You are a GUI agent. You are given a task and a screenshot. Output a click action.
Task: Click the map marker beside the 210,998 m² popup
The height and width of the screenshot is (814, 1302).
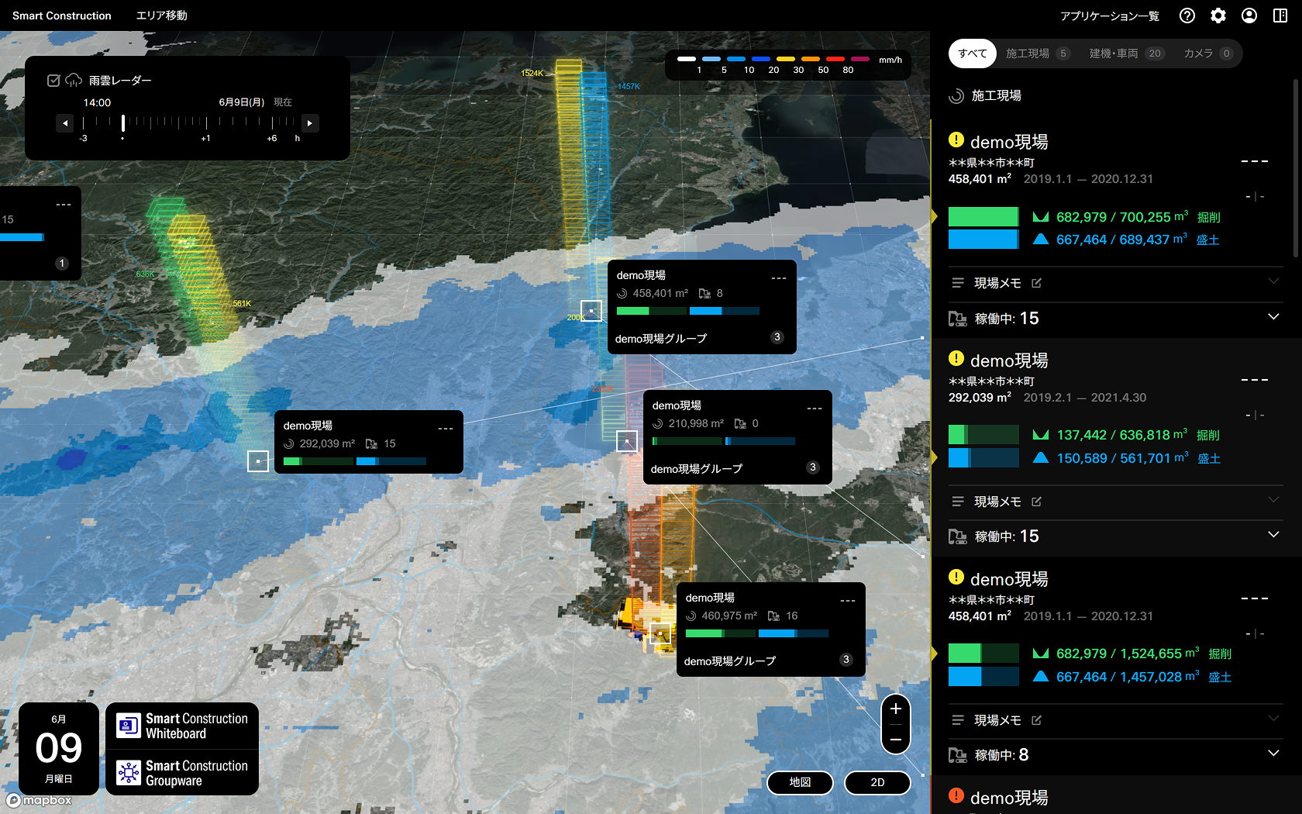click(627, 441)
